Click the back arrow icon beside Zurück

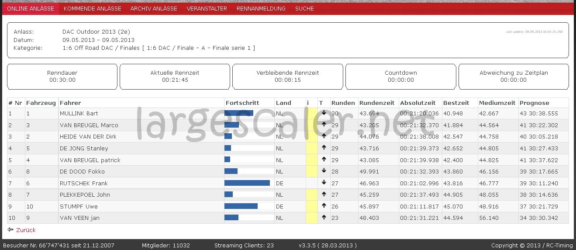click(10, 230)
